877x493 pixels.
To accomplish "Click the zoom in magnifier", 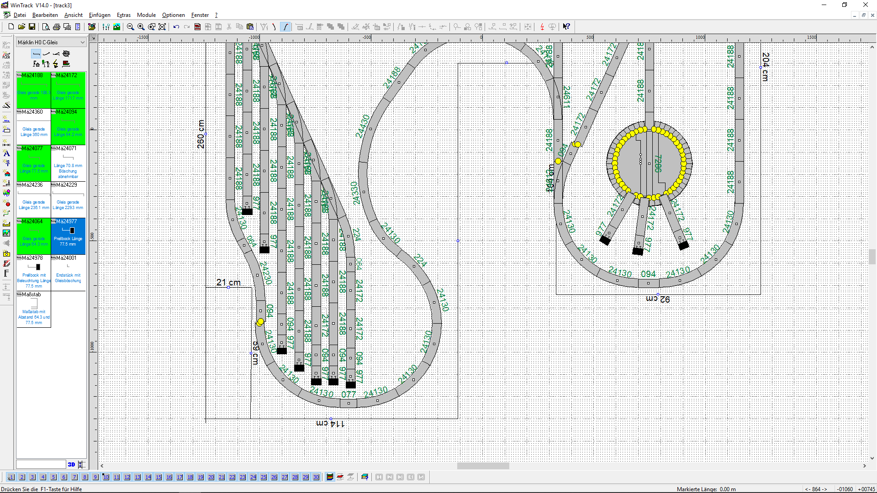I will (x=141, y=27).
